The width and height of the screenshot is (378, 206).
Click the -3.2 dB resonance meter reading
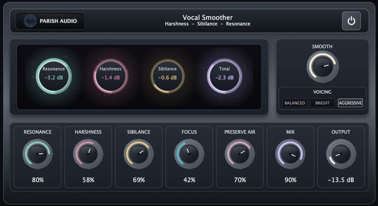coord(54,78)
